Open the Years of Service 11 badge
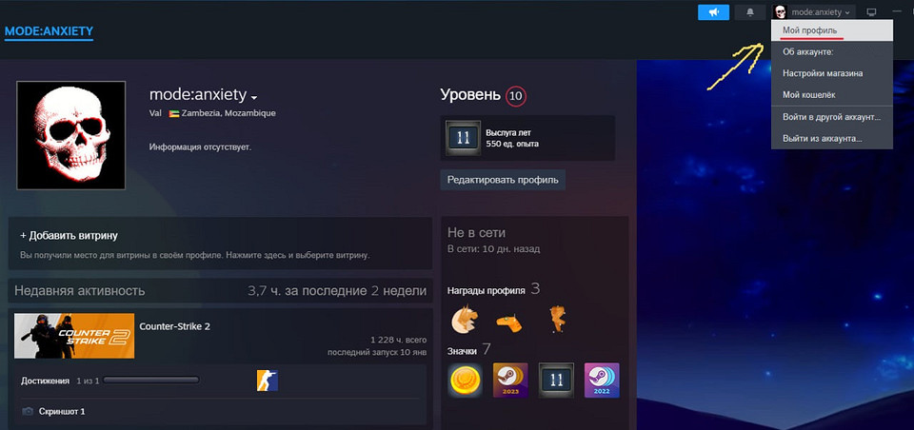Viewport: 914px width, 430px height. tap(556, 381)
